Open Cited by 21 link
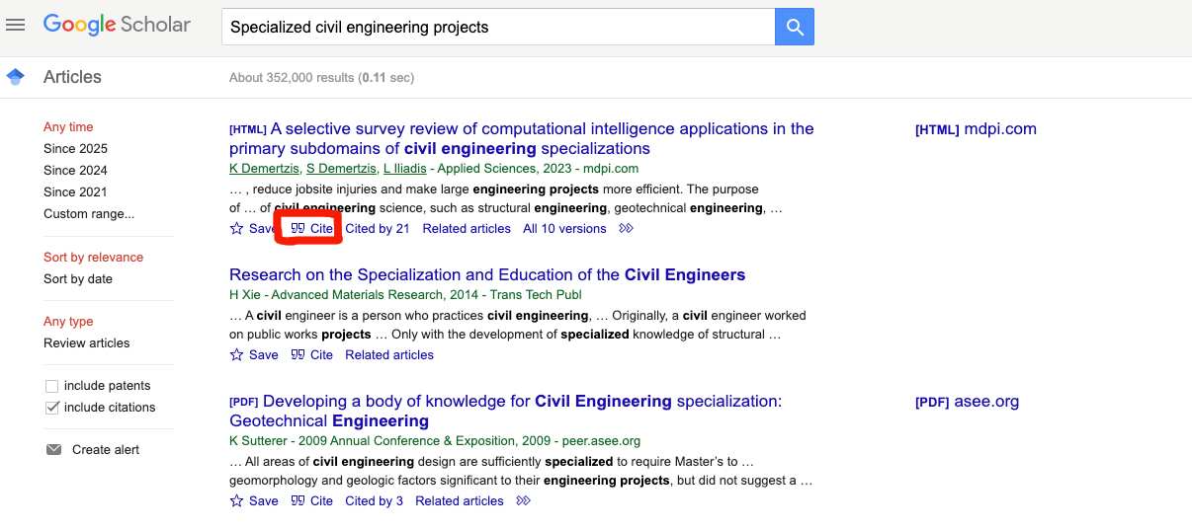Viewport: 1192px width, 530px height. pyautogui.click(x=377, y=229)
